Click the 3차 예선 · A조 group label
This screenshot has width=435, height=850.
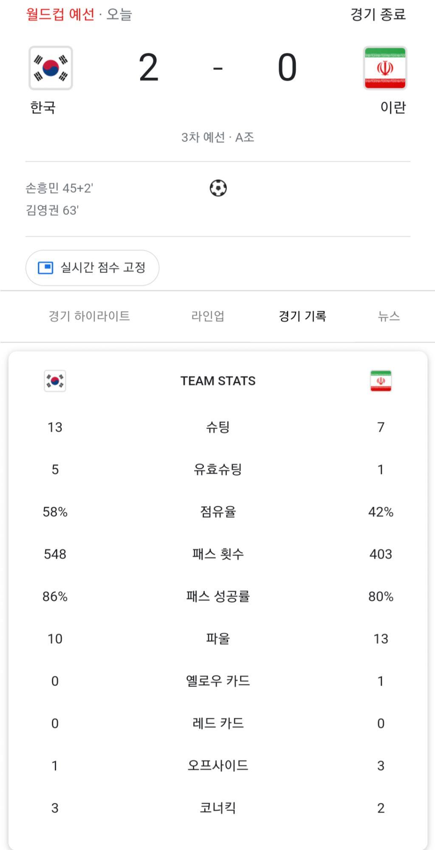pyautogui.click(x=217, y=137)
